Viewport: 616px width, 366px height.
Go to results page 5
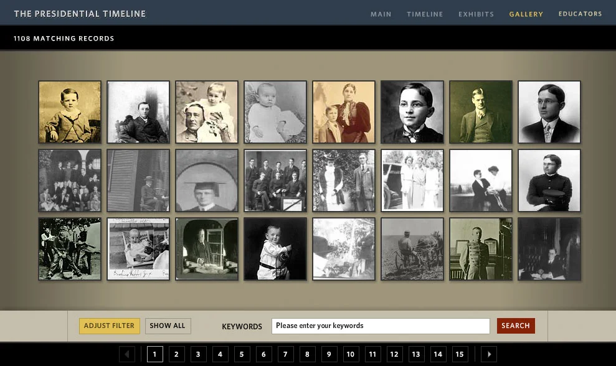click(242, 354)
